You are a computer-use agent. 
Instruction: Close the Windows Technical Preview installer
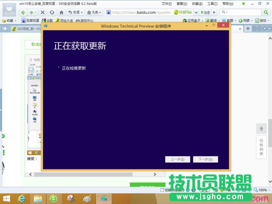(223, 25)
